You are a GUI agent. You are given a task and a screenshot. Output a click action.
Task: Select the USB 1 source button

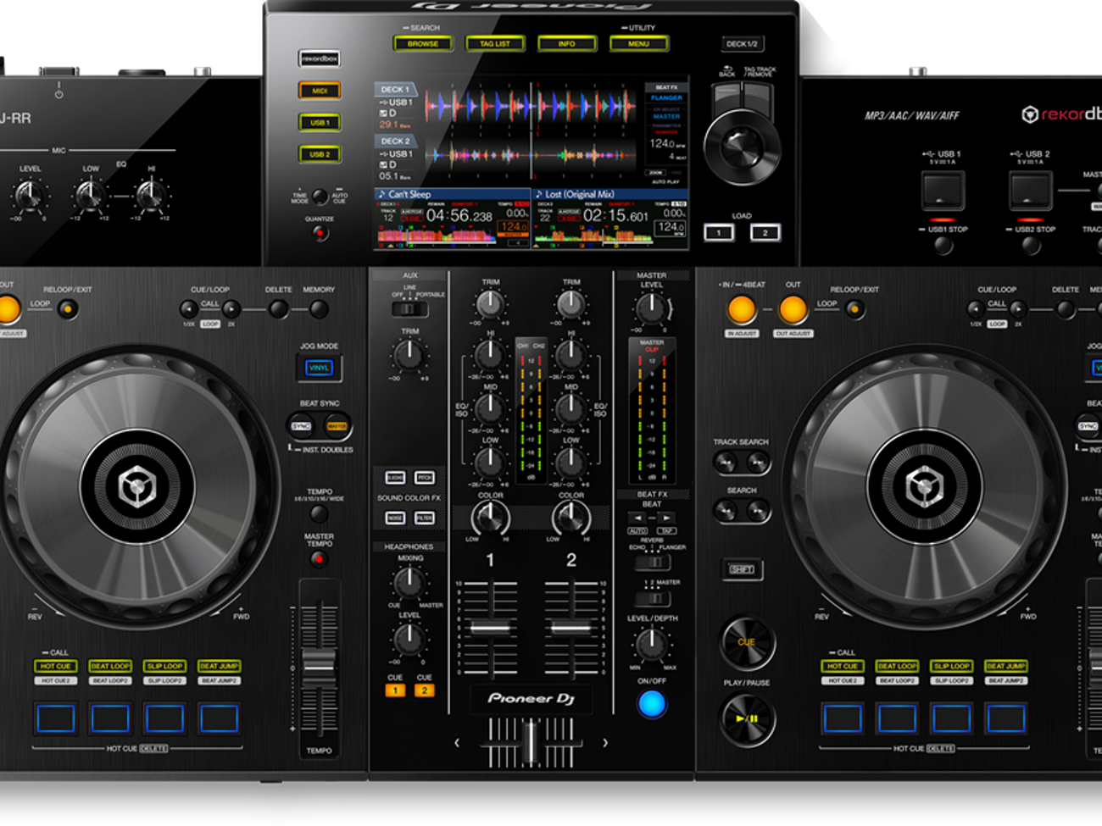tap(320, 123)
